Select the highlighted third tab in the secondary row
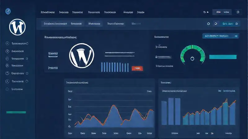Image resolution: width=248 pixels, height=139 pixels. (x=94, y=24)
